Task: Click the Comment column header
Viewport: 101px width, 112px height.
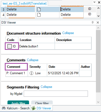Action: (16, 67)
